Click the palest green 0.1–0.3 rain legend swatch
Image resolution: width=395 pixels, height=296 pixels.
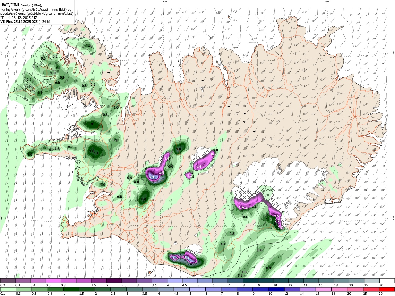point(8,289)
